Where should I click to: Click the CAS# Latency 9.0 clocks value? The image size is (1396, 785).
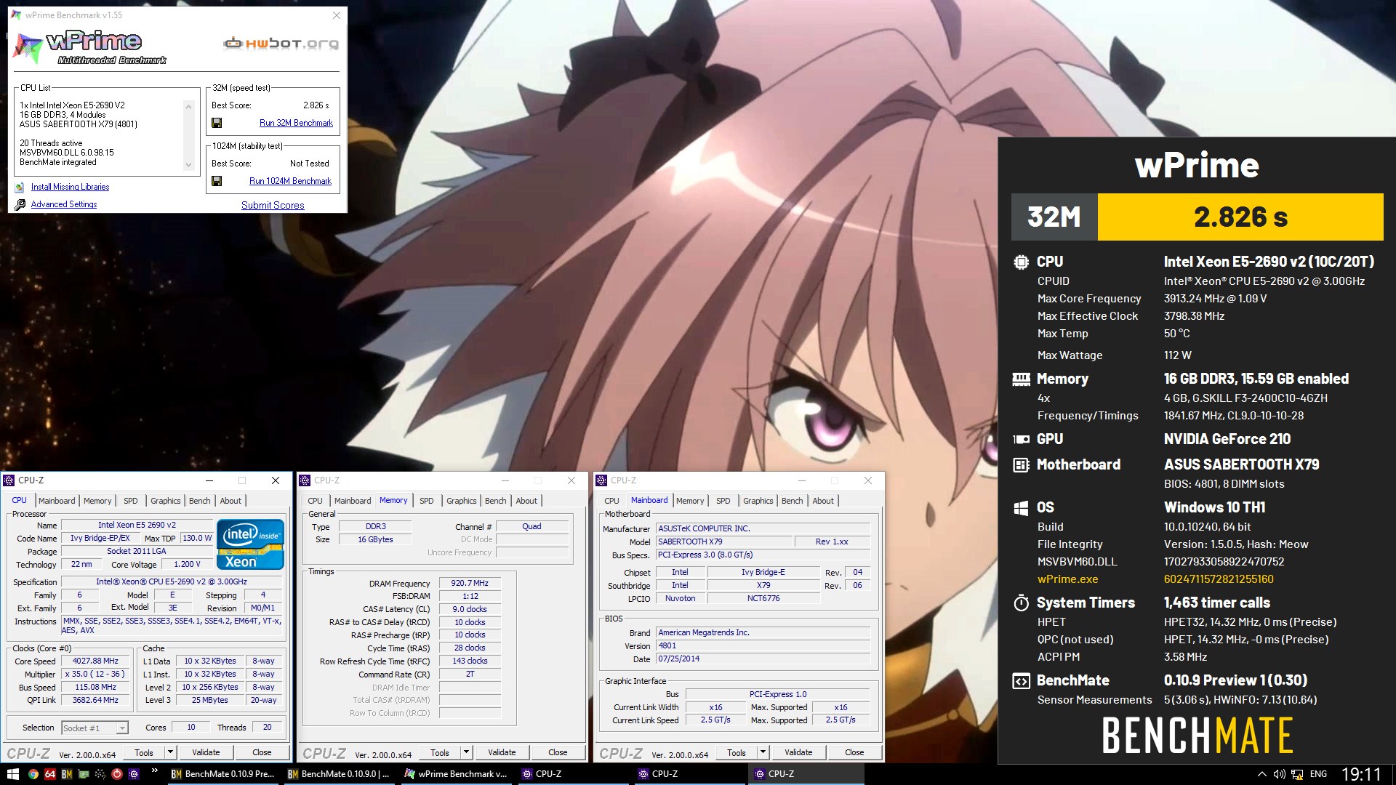click(470, 609)
